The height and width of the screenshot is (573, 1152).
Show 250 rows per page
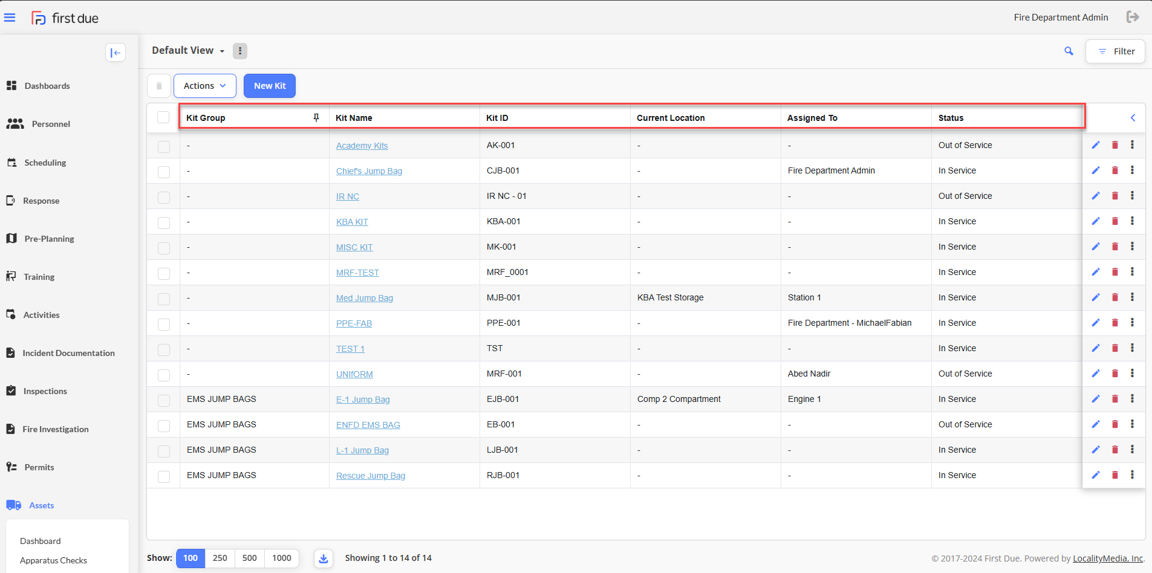220,558
